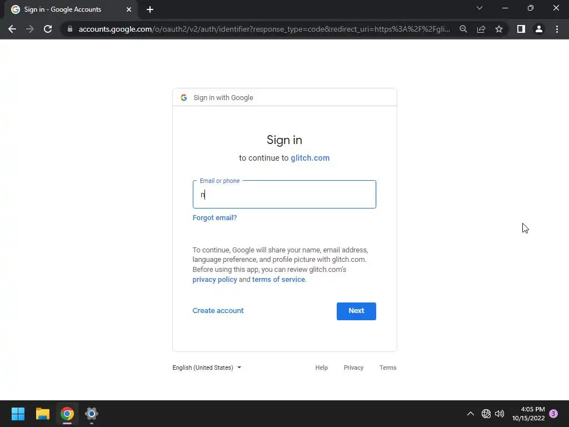Open the network globe icon in the tray
Viewport: 569px width, 427px height.
tap(486, 414)
